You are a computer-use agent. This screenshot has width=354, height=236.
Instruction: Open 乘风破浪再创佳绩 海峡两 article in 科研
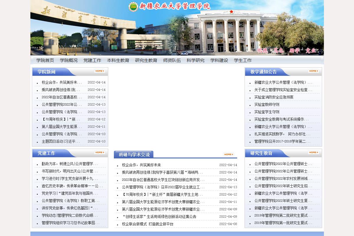pos(162,172)
